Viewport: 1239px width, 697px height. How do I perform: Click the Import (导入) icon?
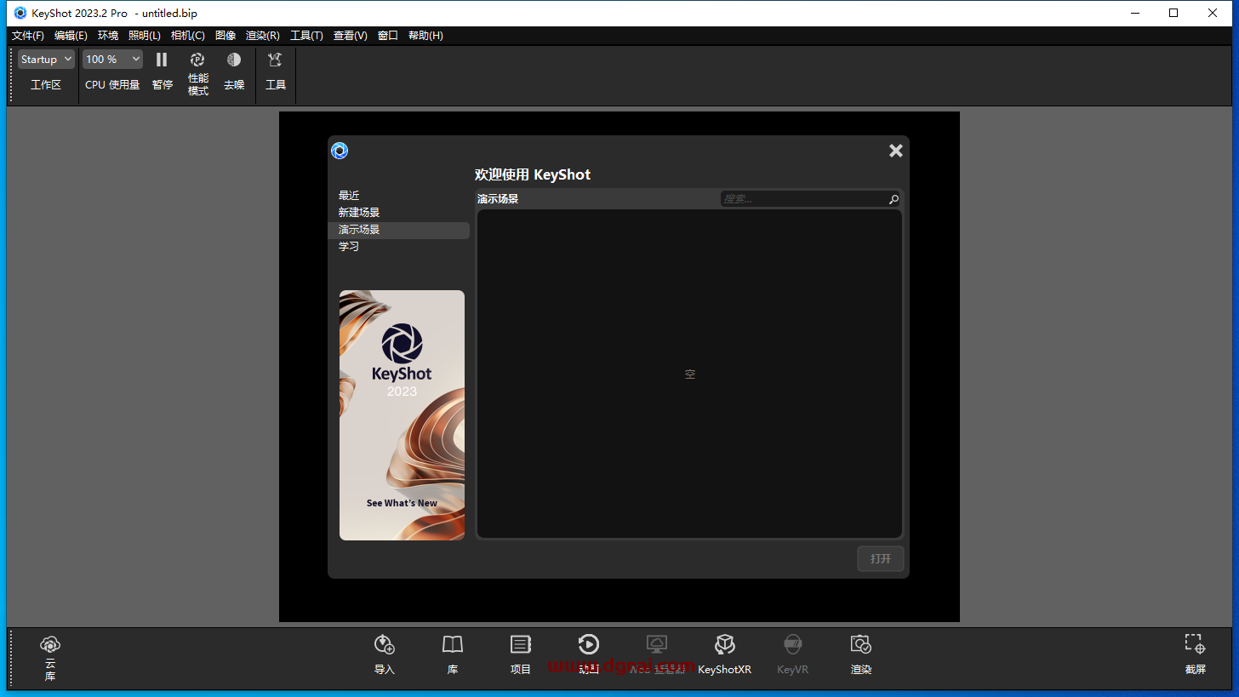(385, 644)
